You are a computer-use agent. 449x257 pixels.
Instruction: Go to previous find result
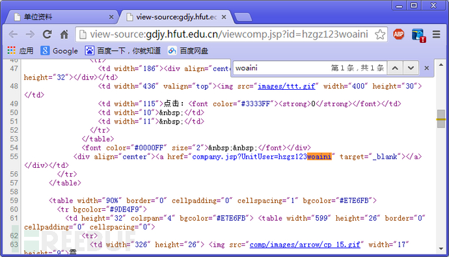[395, 68]
